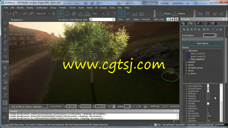Click the remove vegetation X icon

pyautogui.click(x=217, y=30)
